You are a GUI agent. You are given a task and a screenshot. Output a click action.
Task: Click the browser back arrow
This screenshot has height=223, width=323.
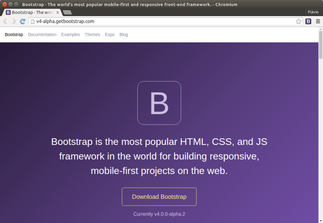click(5, 21)
